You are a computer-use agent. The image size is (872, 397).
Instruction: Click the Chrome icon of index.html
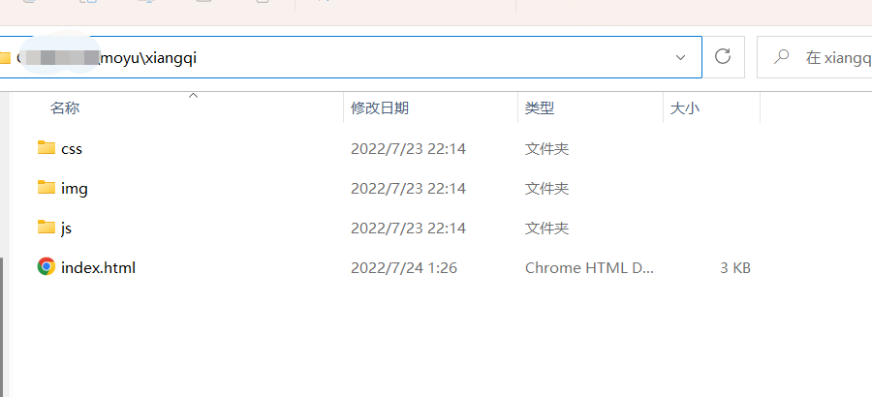[x=47, y=267]
